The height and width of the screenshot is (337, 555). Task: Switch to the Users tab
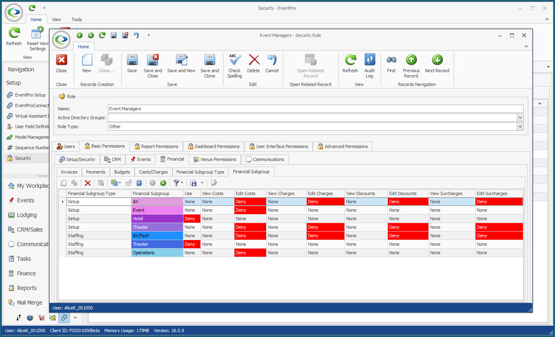coord(66,146)
